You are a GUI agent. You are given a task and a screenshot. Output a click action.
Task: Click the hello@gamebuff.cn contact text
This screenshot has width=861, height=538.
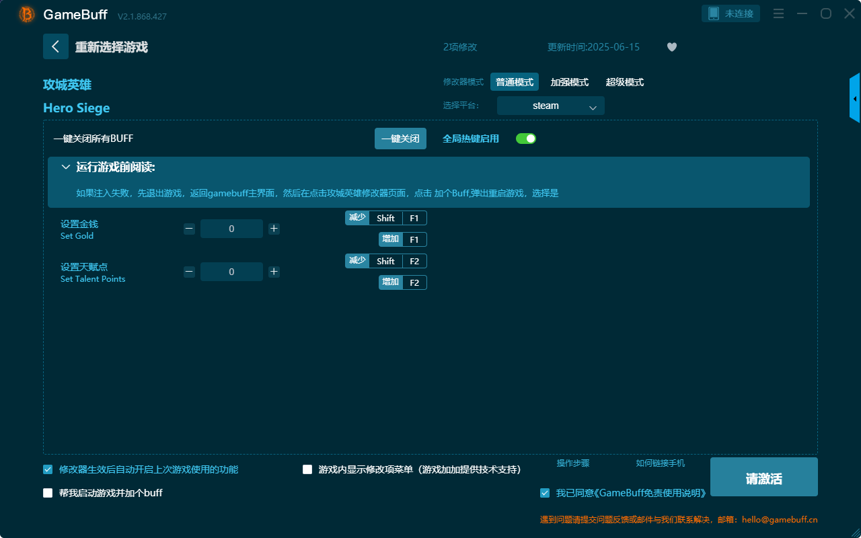click(780, 520)
